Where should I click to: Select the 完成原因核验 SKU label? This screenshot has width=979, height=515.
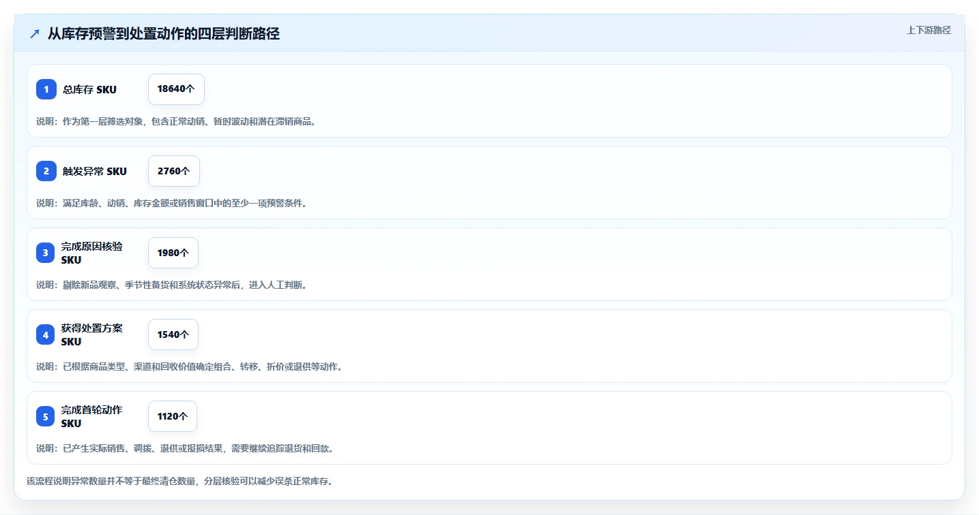(x=92, y=253)
